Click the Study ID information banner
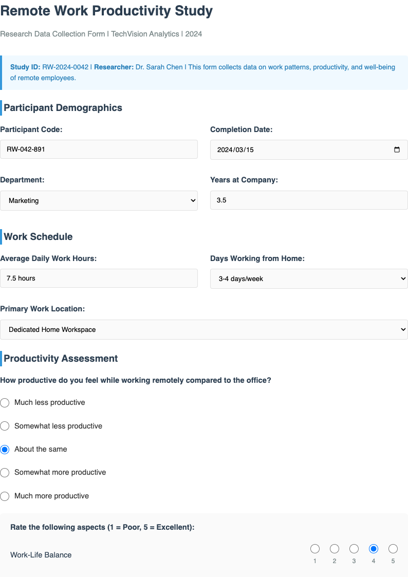 point(204,72)
